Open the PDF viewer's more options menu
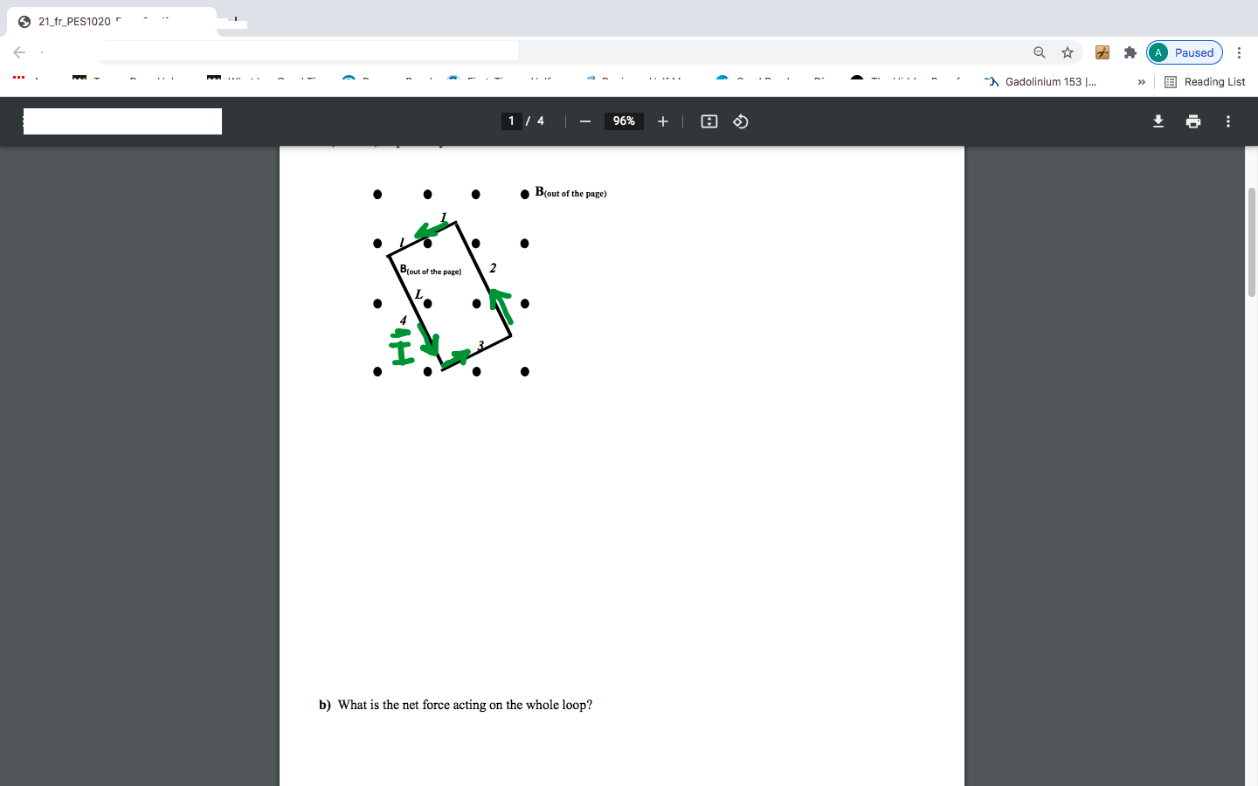This screenshot has width=1258, height=786. click(x=1227, y=121)
